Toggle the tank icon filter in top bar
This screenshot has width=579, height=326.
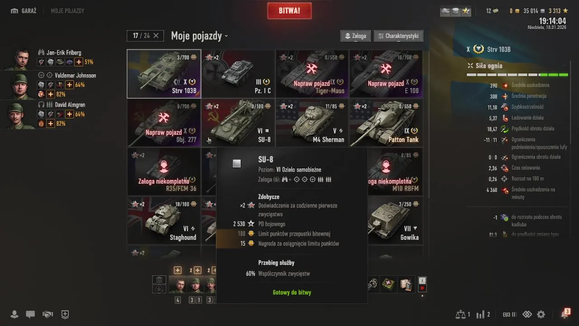pyautogui.click(x=446, y=11)
